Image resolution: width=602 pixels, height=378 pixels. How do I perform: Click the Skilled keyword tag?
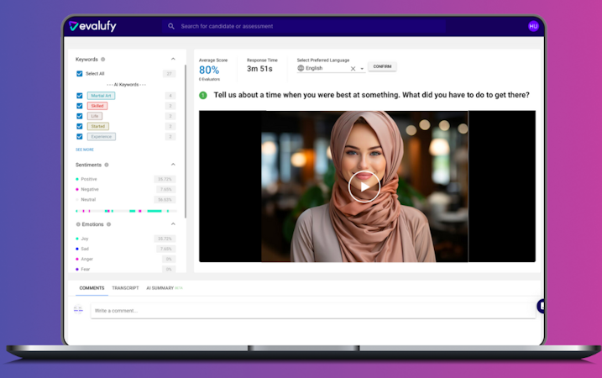click(x=97, y=106)
